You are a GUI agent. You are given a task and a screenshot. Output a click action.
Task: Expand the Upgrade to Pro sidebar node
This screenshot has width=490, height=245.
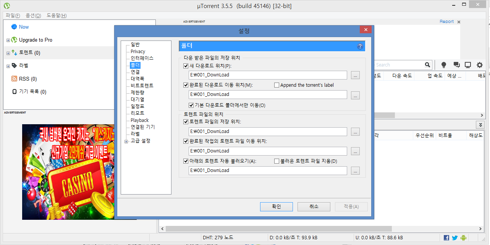pyautogui.click(x=8, y=40)
